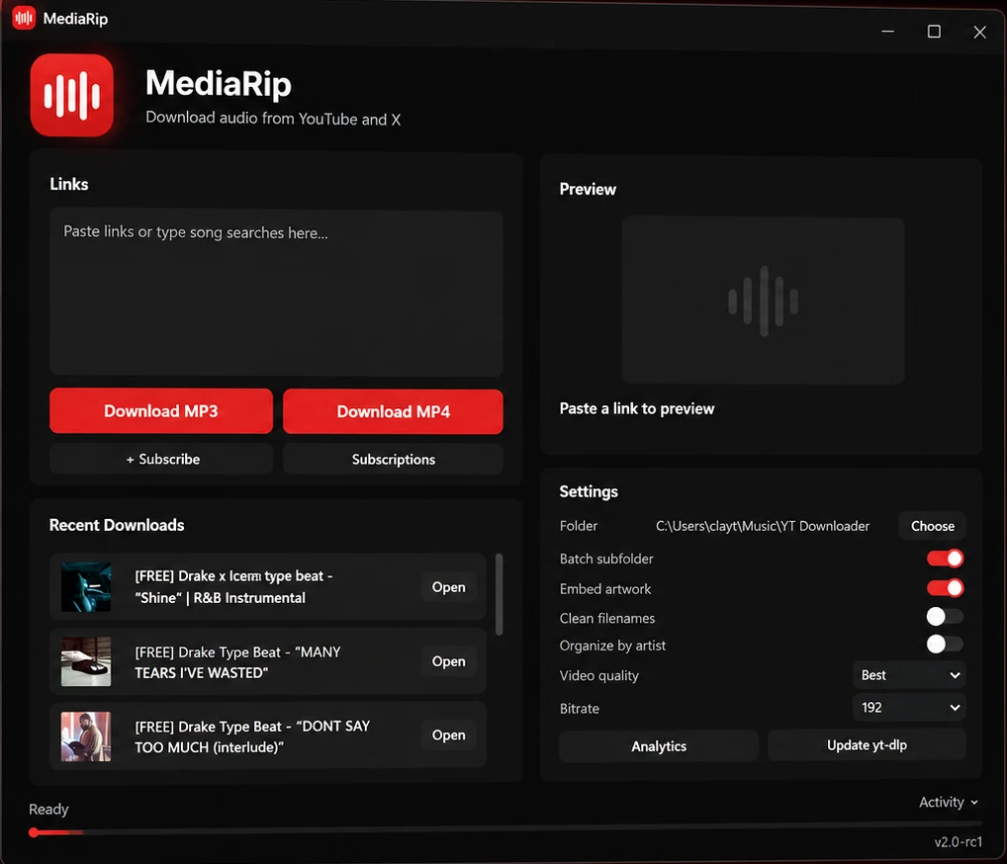
Task: Enable the Organize by artist switch
Action: [945, 644]
